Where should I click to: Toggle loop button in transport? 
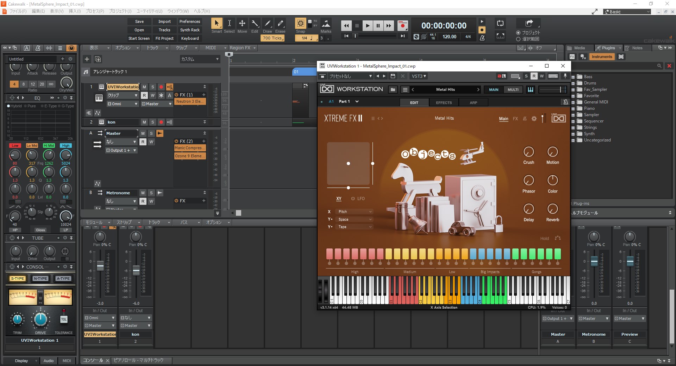[500, 24]
